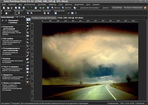
Task: Click the Undo arrow in the toolbar
Action: click(28, 8)
